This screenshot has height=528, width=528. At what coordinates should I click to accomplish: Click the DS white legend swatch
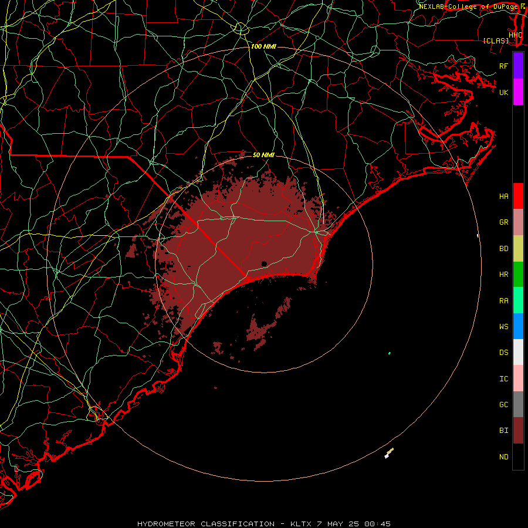pos(518,352)
